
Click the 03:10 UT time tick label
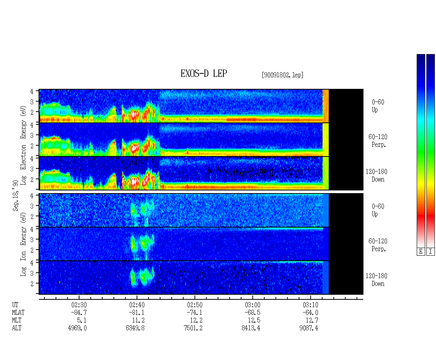coord(310,305)
